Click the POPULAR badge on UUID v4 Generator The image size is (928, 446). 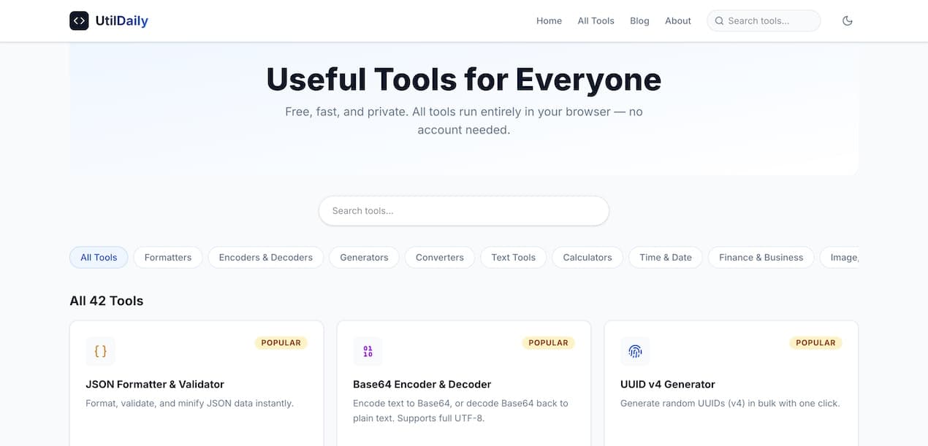815,342
